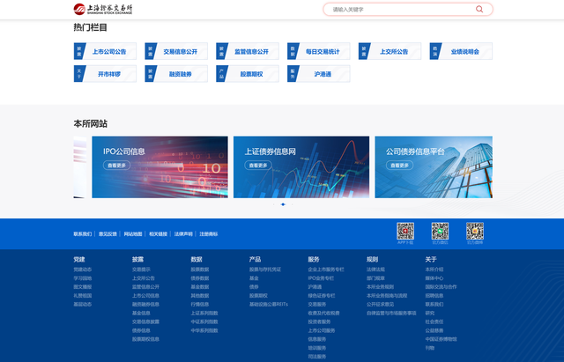The height and width of the screenshot is (362, 564).
Task: Click the 注册商标 footer link
Action: 209,234
